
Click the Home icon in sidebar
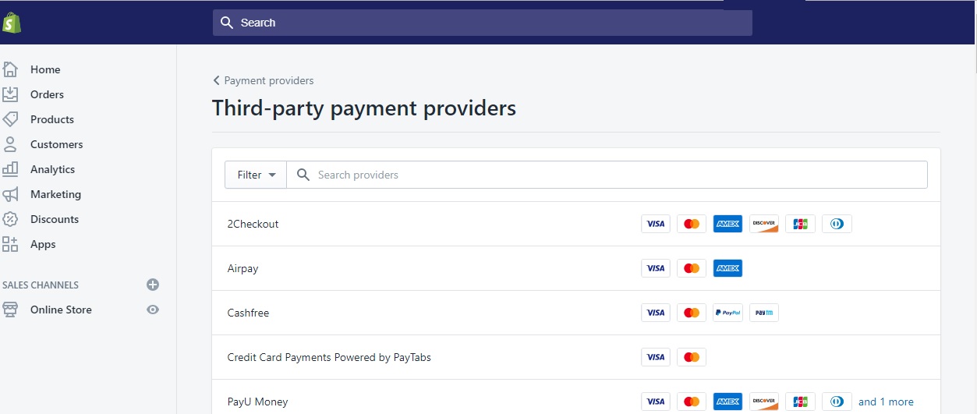[x=10, y=69]
